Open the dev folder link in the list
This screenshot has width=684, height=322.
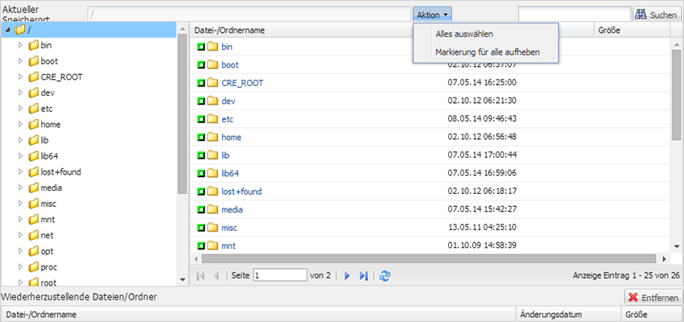point(229,101)
